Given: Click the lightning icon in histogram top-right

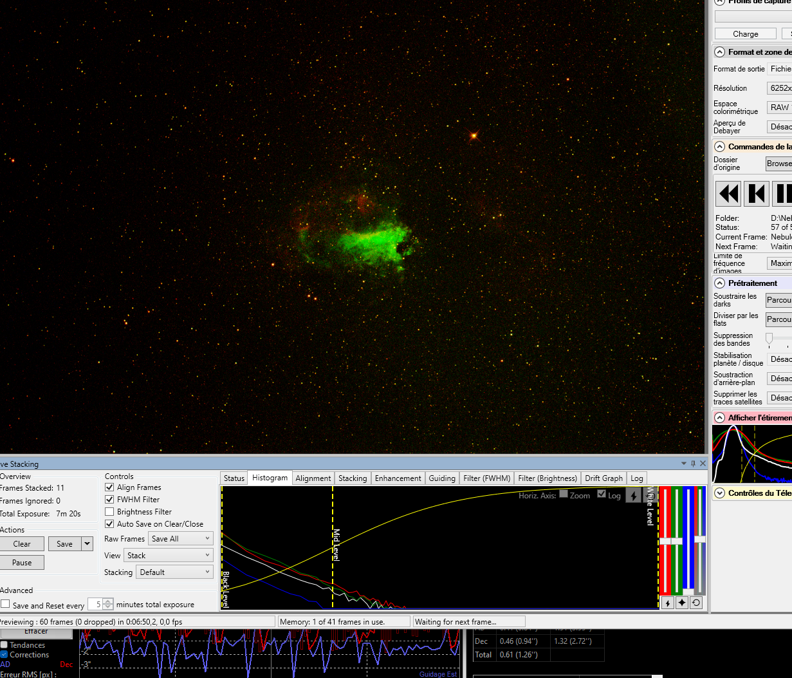Looking at the screenshot, I should coord(633,495).
